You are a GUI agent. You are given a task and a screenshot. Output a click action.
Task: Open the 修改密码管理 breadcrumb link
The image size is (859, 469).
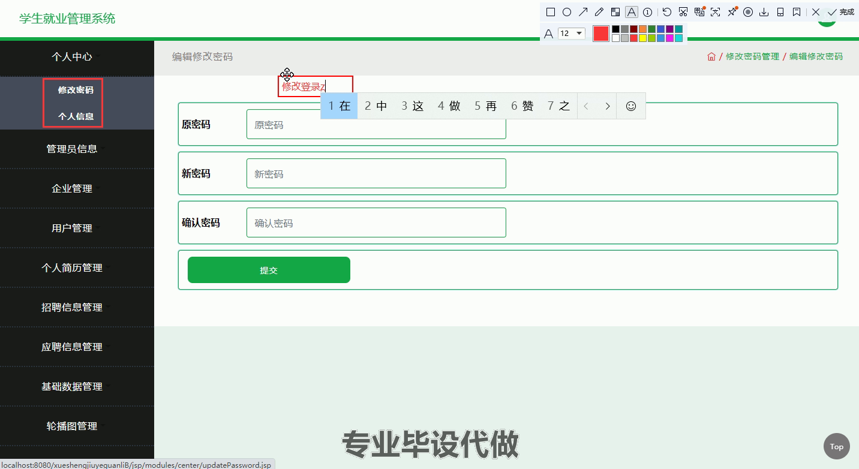[x=752, y=56]
